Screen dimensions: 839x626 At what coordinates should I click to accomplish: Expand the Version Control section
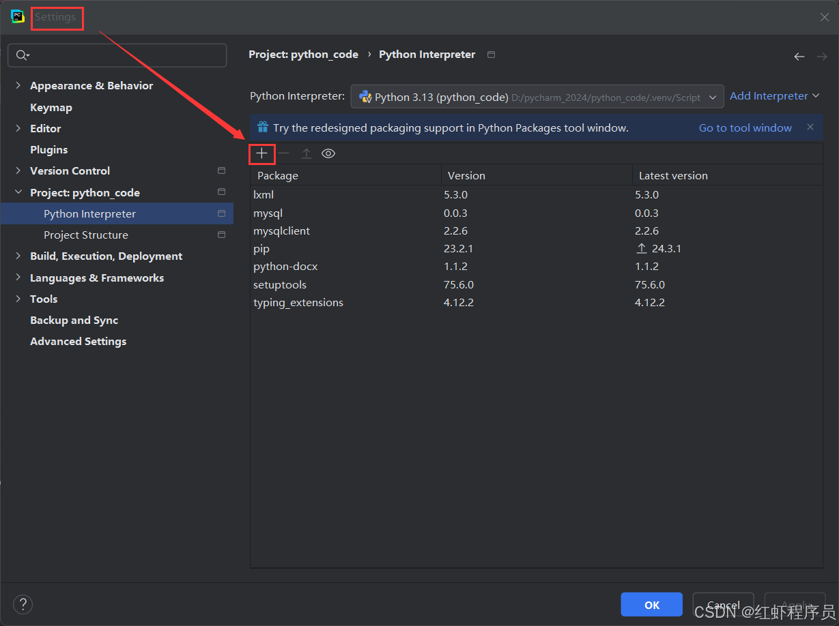18,170
